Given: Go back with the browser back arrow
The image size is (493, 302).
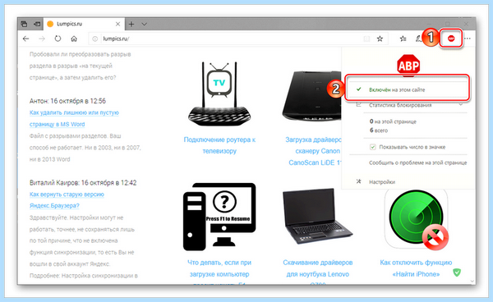Looking at the screenshot, I should coord(25,39).
